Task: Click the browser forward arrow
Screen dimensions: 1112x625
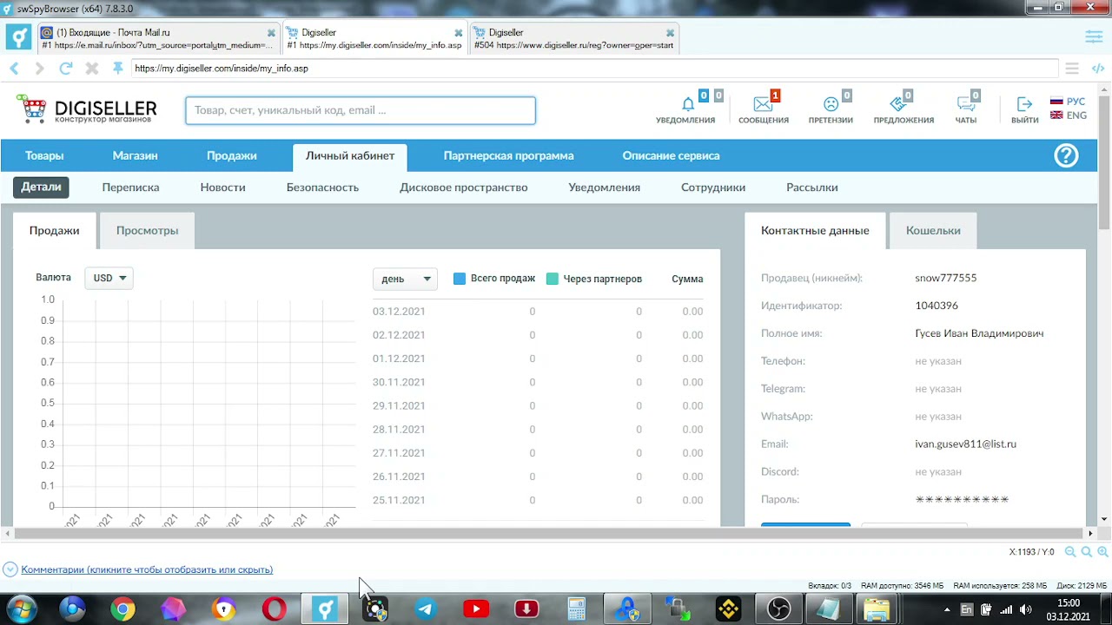Action: coord(39,68)
